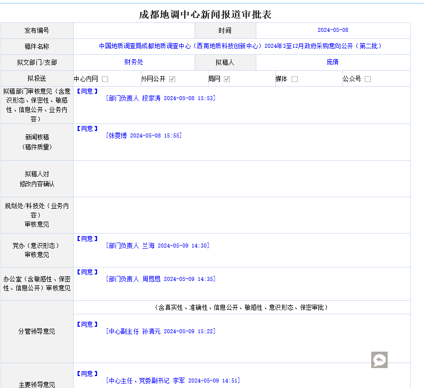The image size is (424, 388).
Task: Click the 分管领导意见 label
Action: pos(37,331)
